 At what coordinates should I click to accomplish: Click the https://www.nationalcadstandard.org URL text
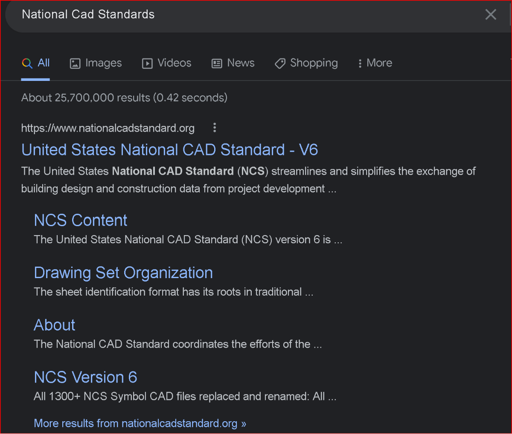[x=108, y=128]
